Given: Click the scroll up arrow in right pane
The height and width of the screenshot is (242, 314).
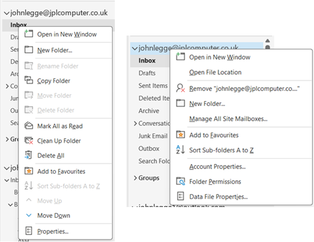Looking at the screenshot, I should pyautogui.click(x=268, y=41).
